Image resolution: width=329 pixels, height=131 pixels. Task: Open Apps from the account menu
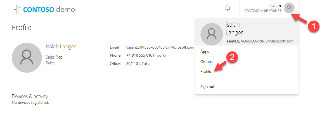(205, 52)
